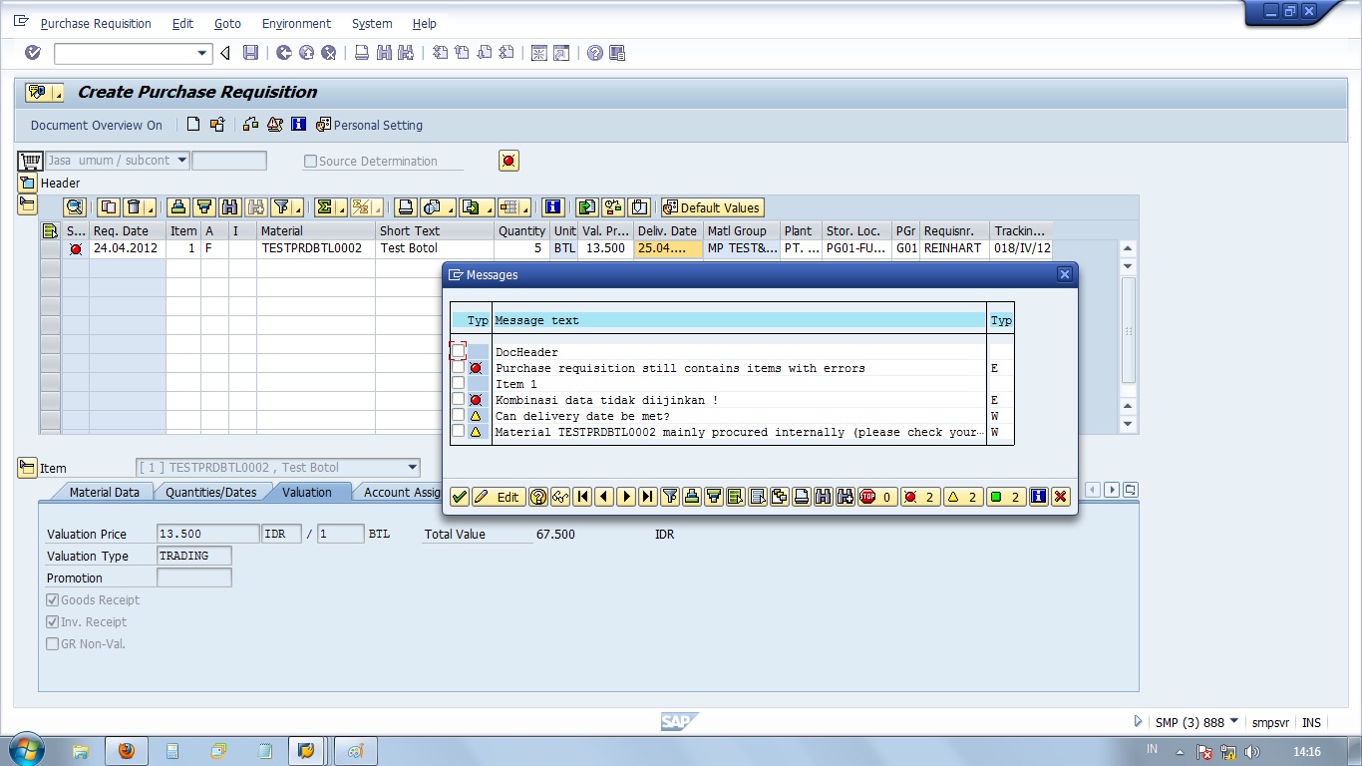Open the 'Jasa umum / subcont' document type dropdown
The height and width of the screenshot is (766, 1362).
tap(181, 160)
